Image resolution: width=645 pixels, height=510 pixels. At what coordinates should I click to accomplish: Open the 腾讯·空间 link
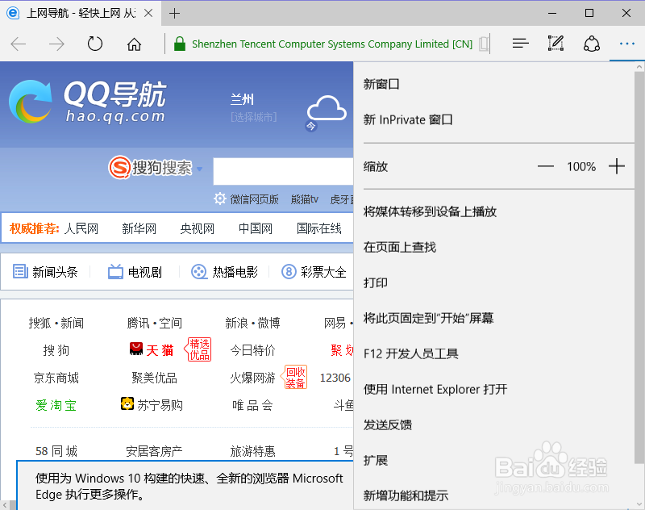click(x=154, y=323)
